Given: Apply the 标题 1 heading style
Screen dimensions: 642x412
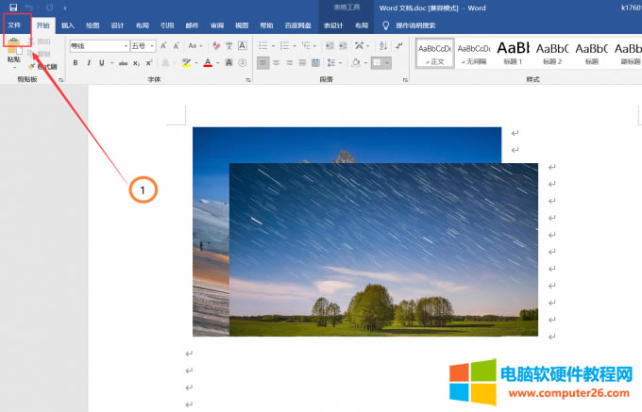Looking at the screenshot, I should 514,51.
